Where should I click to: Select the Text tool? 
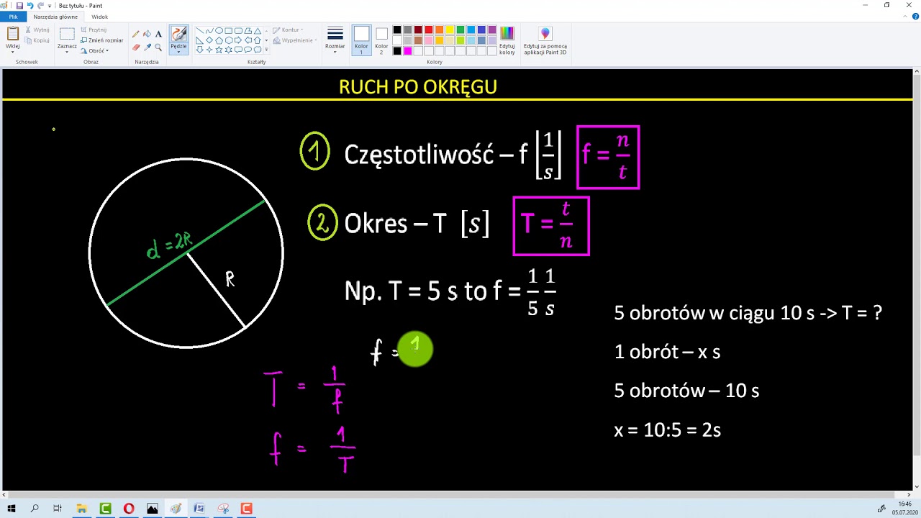coord(158,34)
